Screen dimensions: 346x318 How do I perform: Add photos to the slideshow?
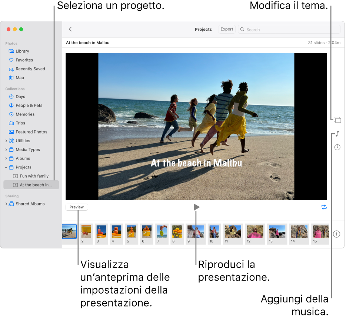(337, 234)
